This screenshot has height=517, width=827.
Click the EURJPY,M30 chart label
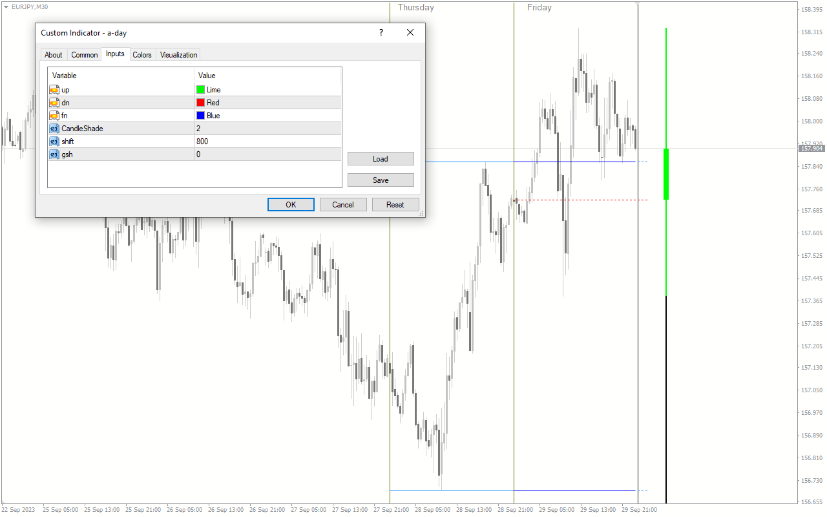(30, 6)
